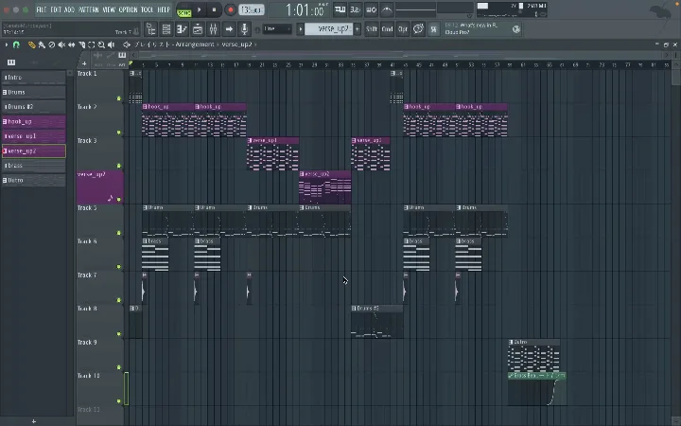
Task: Open the first hook_up clip menu on Track 2
Action: (145, 106)
